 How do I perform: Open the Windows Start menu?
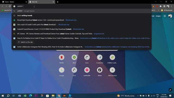click(x=3, y=96)
